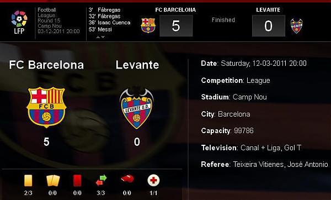The image size is (331, 200).
Task: Click the large FC Barcelona crest
Action: [46, 107]
